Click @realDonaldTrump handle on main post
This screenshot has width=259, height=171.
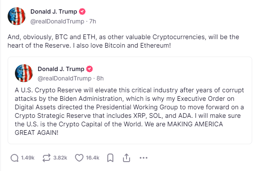point(58,21)
